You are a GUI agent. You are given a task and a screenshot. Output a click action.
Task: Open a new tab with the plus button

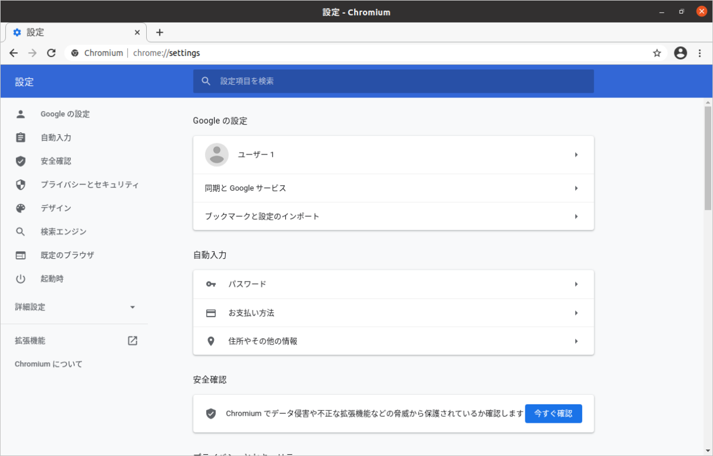(159, 33)
